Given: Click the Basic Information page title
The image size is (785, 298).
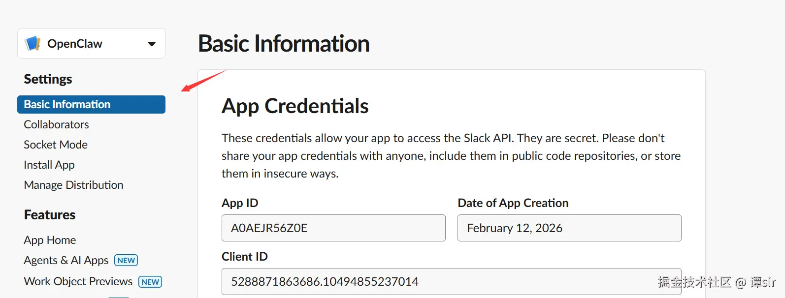Looking at the screenshot, I should [284, 43].
